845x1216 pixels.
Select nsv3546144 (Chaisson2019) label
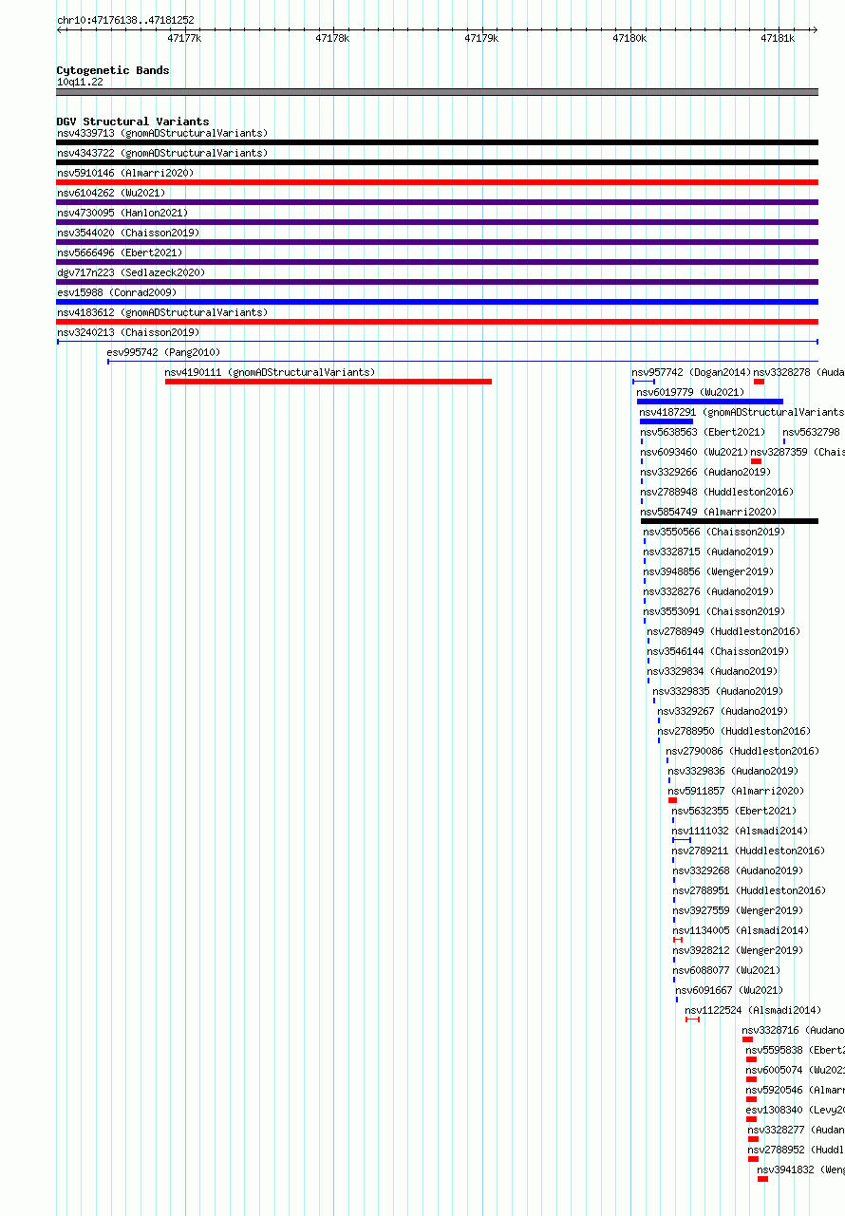719,651
